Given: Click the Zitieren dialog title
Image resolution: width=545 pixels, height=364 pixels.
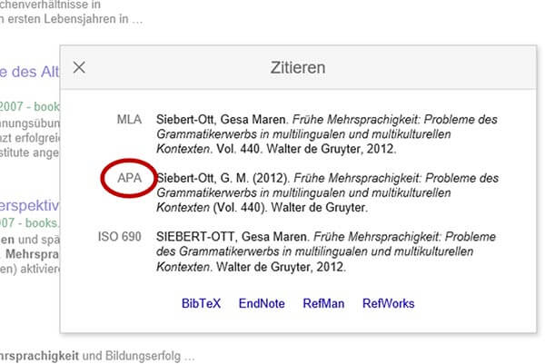Looking at the screenshot, I should [298, 67].
